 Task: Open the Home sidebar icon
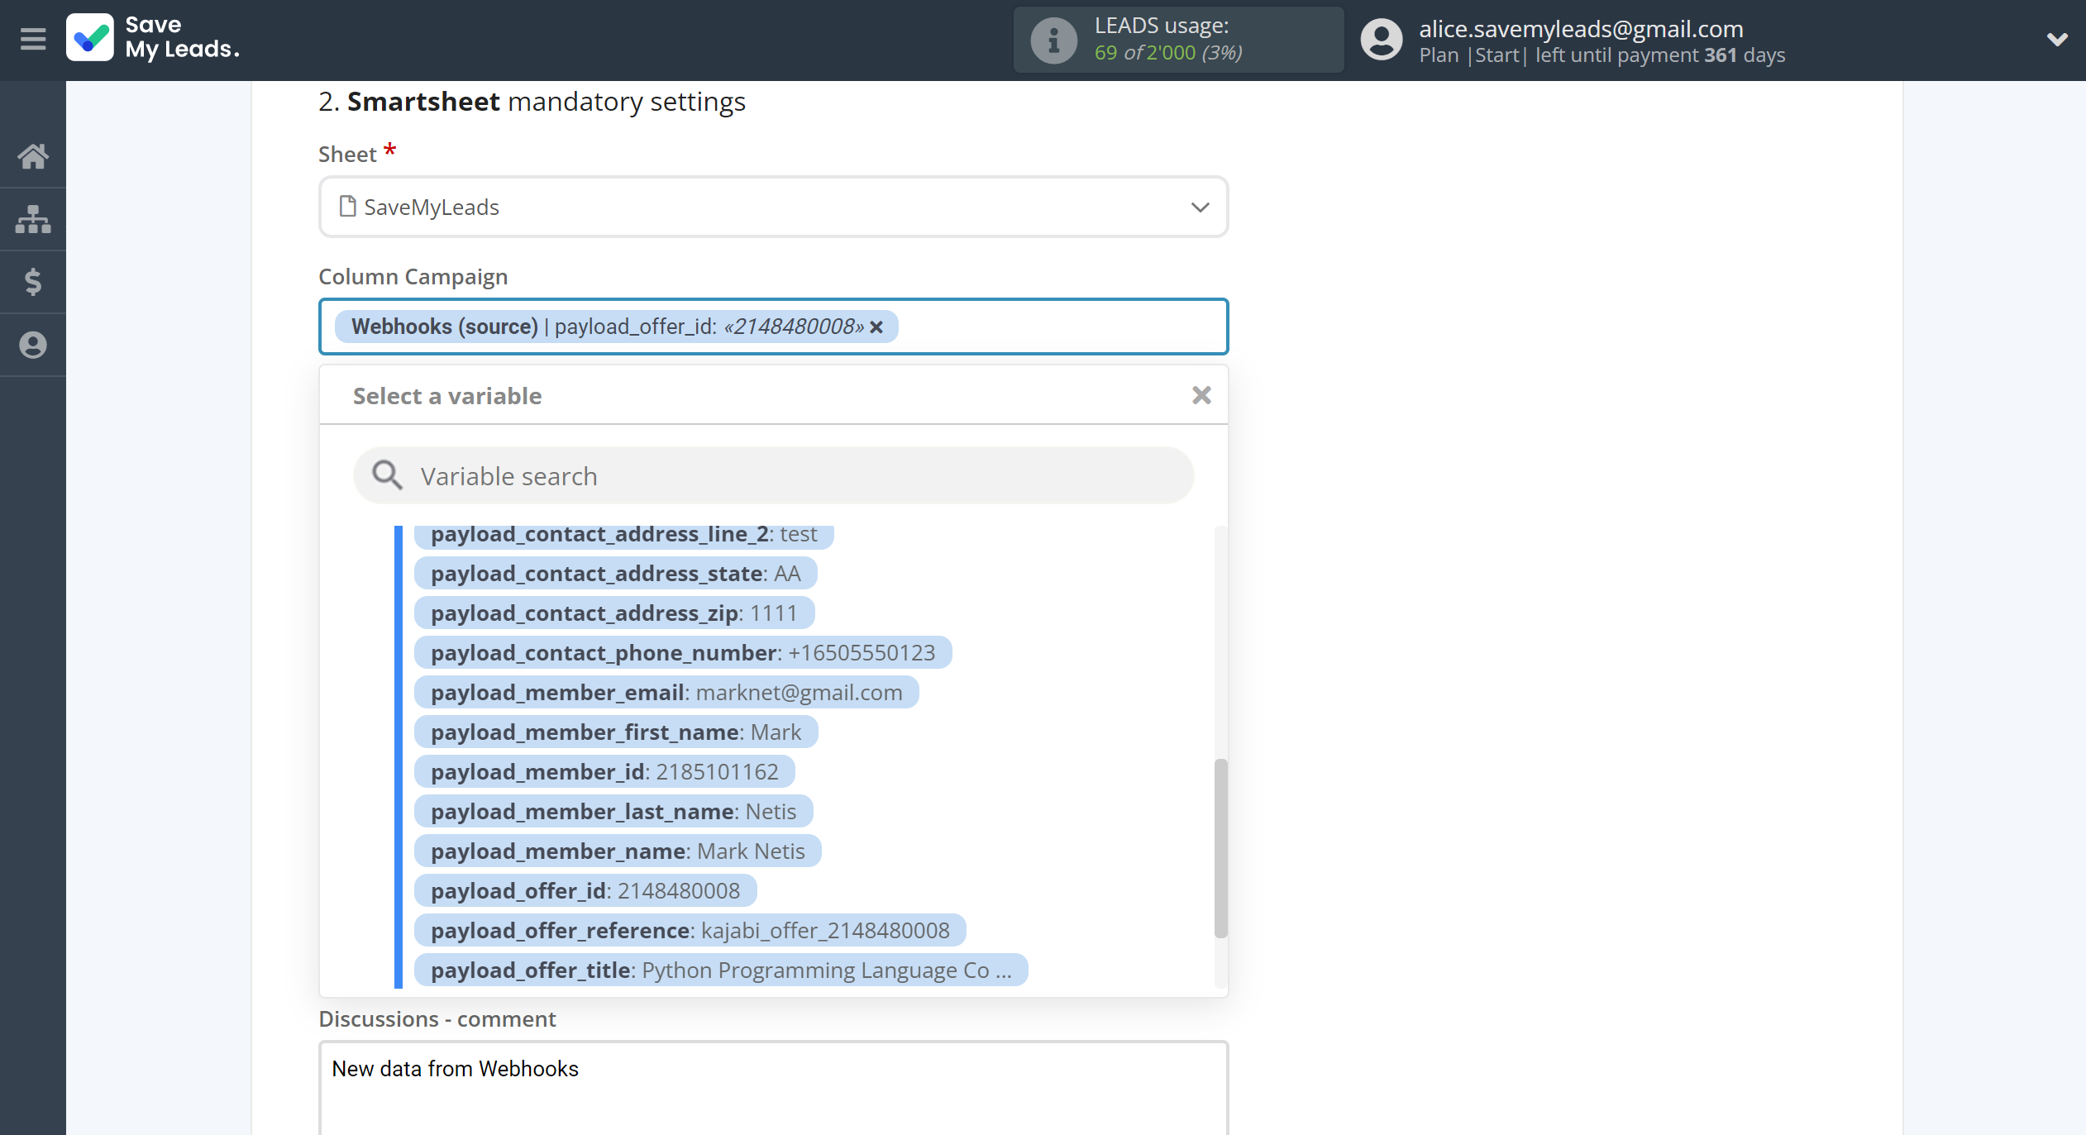tap(33, 155)
